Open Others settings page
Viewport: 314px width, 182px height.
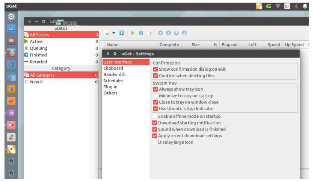pos(126,93)
